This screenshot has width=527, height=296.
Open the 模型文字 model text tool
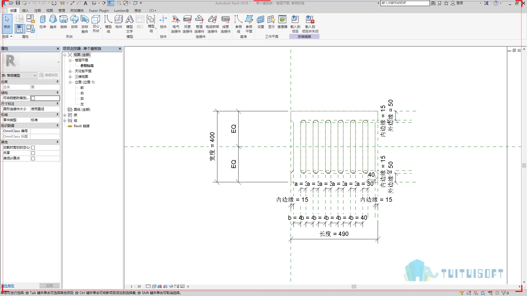coord(130,24)
